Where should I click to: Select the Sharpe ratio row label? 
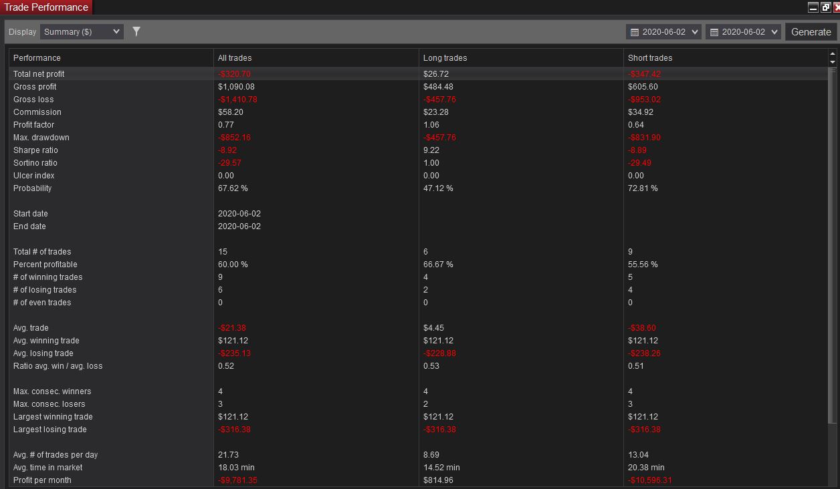(35, 150)
